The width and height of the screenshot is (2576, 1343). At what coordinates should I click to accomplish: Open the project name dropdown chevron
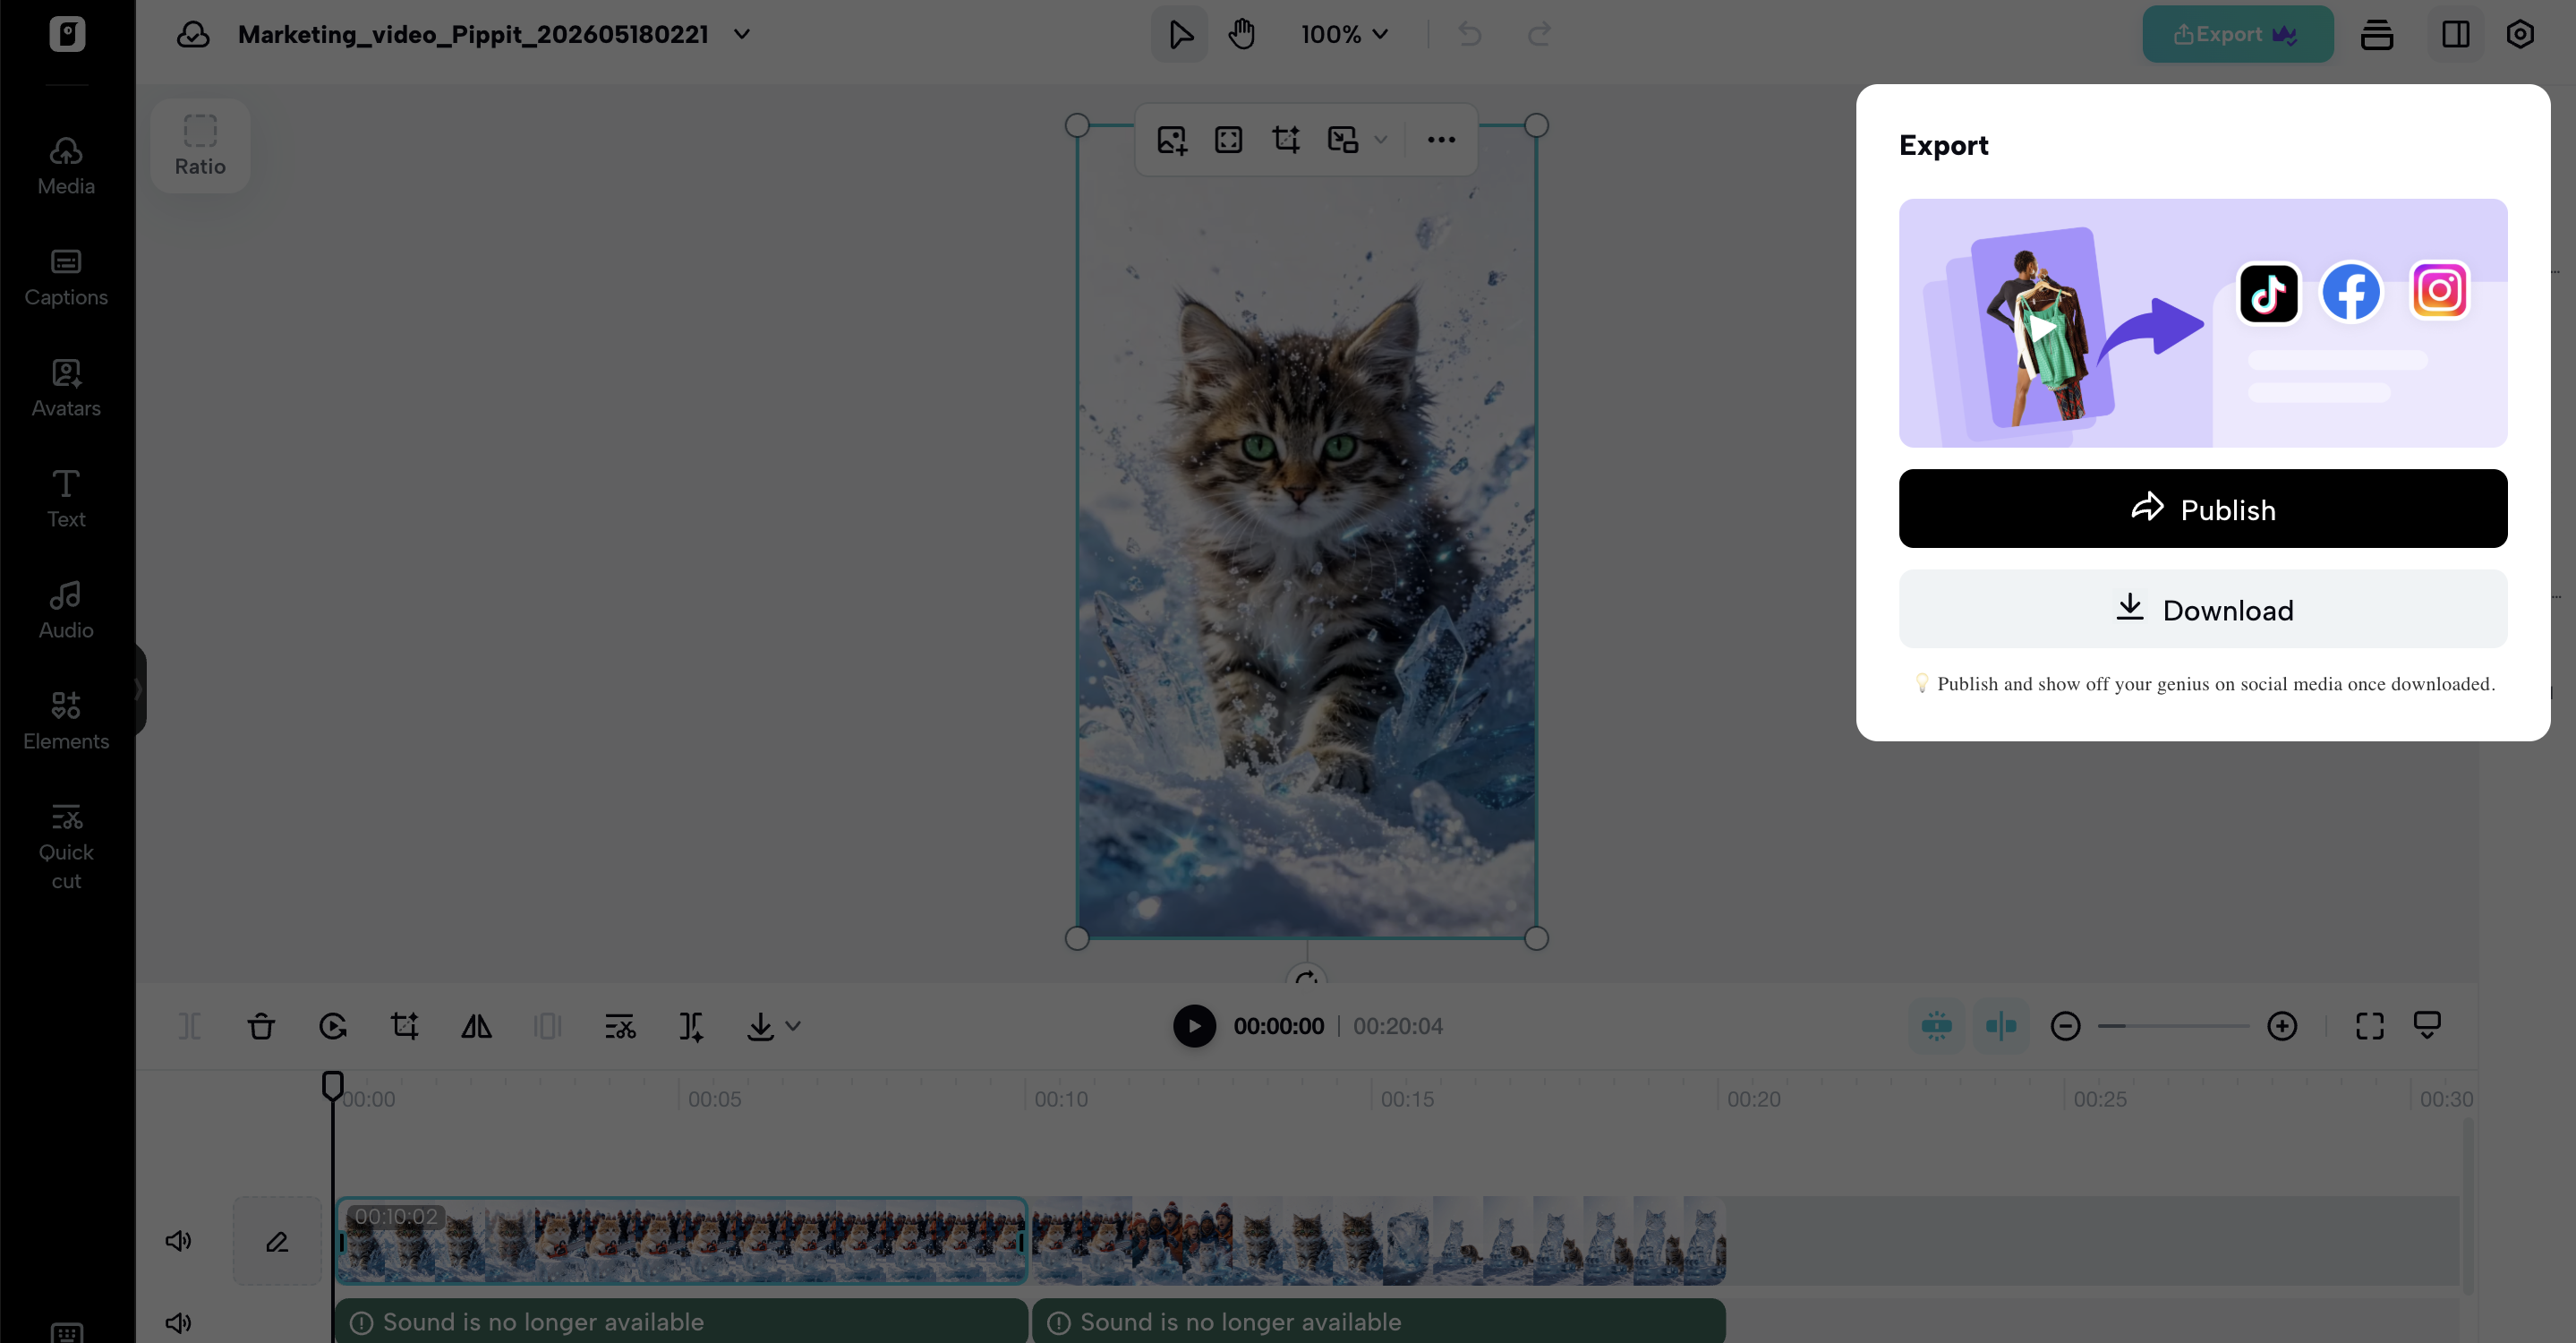click(x=742, y=34)
